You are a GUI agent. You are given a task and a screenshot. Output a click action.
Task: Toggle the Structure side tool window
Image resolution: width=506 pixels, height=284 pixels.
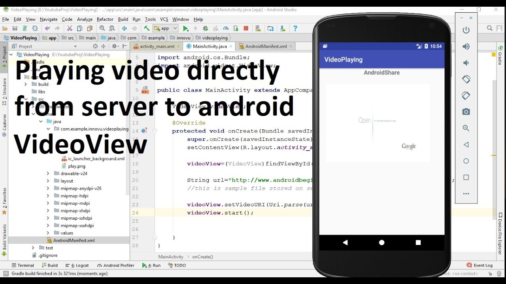pos(4,92)
